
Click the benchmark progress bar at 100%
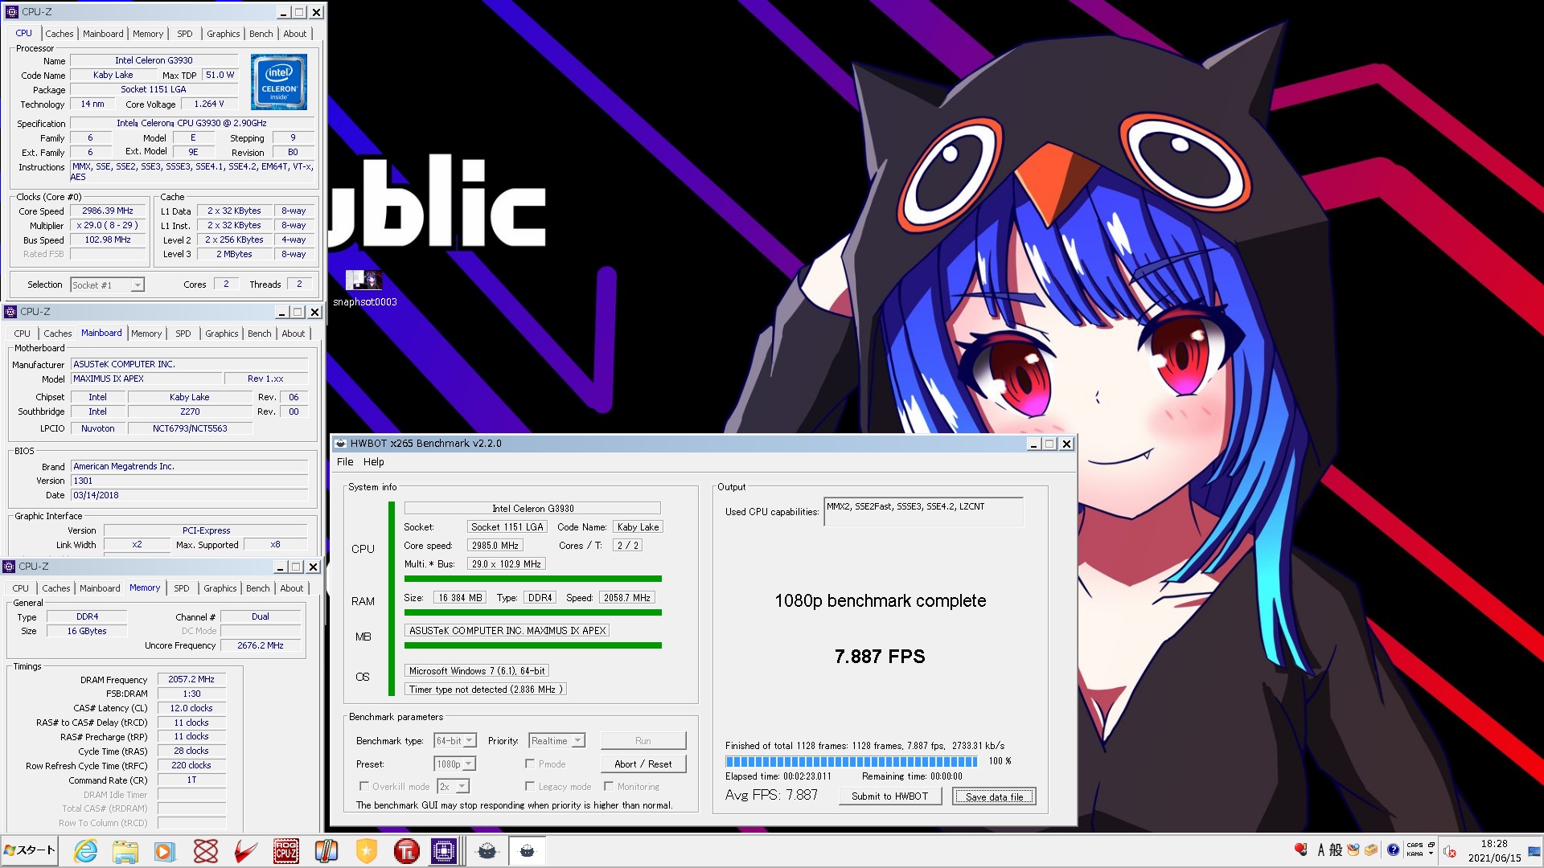851,761
